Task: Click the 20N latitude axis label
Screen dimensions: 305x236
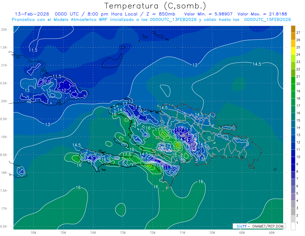Action: pyautogui.click(x=4, y=101)
